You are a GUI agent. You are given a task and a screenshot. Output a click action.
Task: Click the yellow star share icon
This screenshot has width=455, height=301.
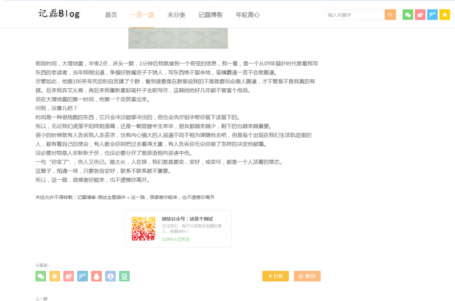point(54,276)
